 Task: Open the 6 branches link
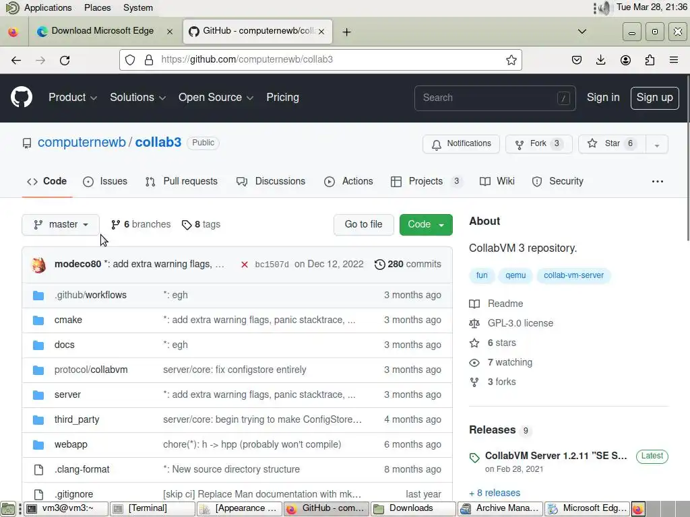click(x=141, y=225)
